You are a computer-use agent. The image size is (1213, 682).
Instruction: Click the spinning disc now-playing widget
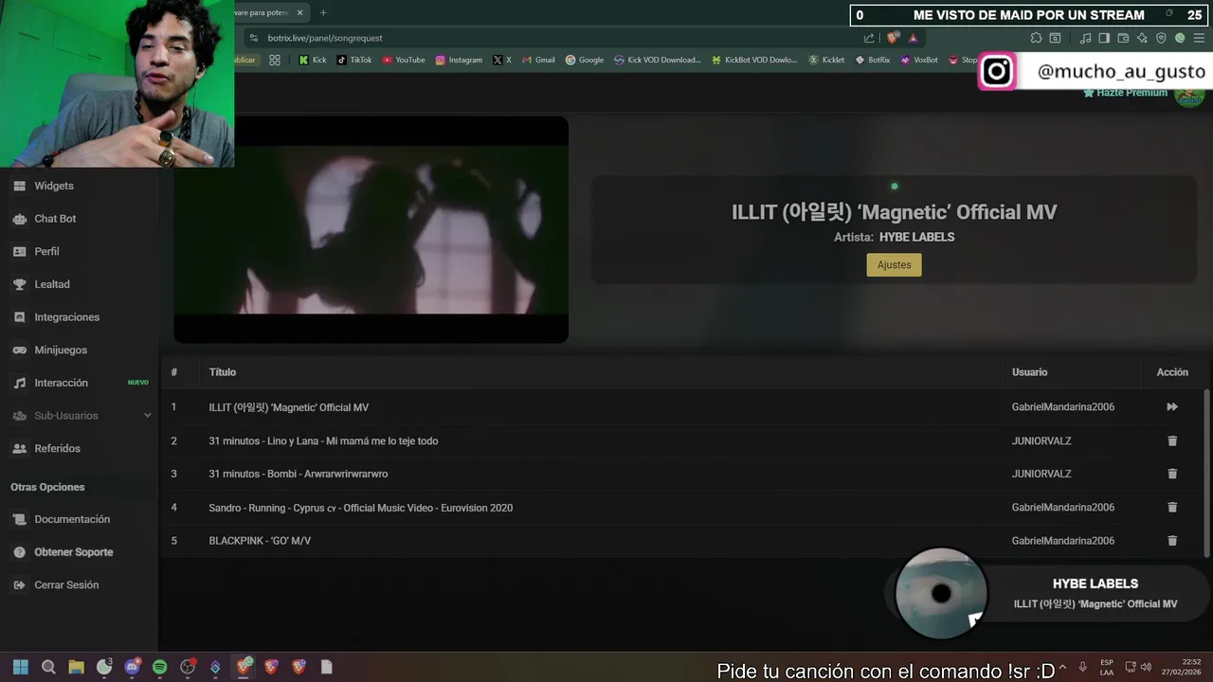coord(941,594)
